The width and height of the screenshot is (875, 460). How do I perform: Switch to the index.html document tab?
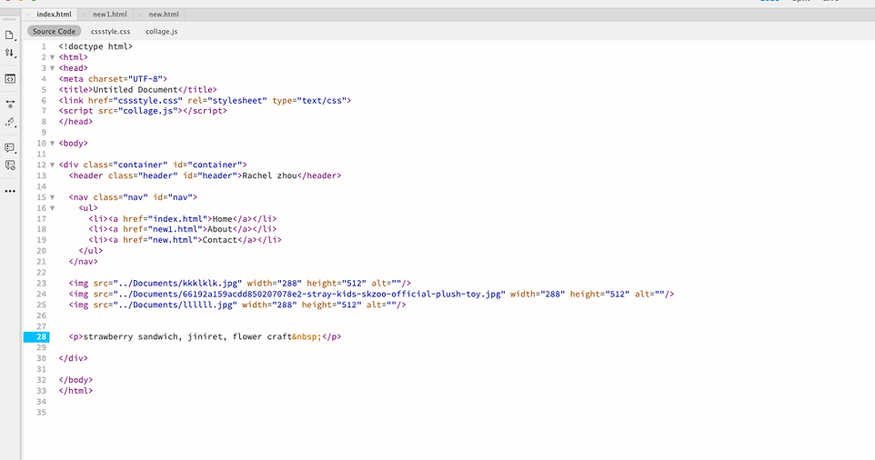(54, 15)
